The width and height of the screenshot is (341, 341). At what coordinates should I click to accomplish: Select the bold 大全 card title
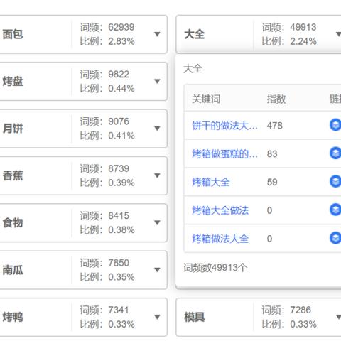tap(195, 34)
